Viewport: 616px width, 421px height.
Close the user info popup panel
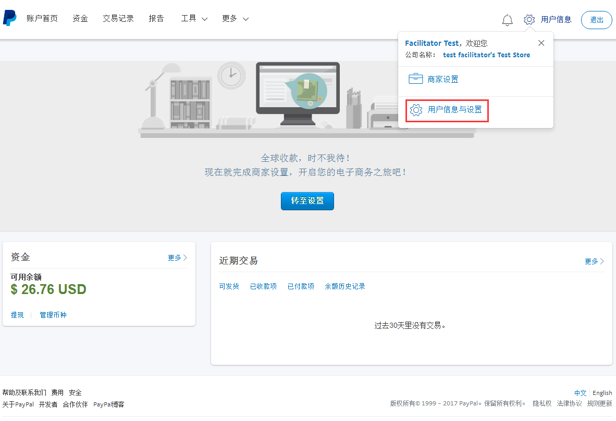tap(541, 43)
